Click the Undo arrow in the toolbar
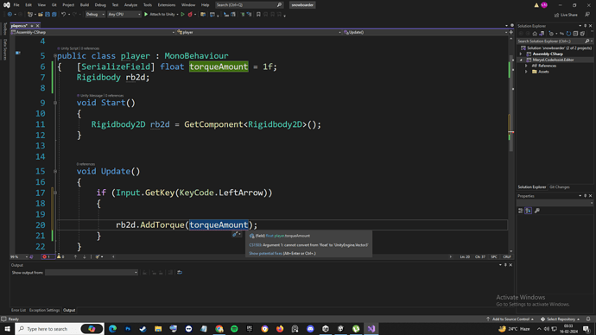596x335 pixels. (63, 15)
